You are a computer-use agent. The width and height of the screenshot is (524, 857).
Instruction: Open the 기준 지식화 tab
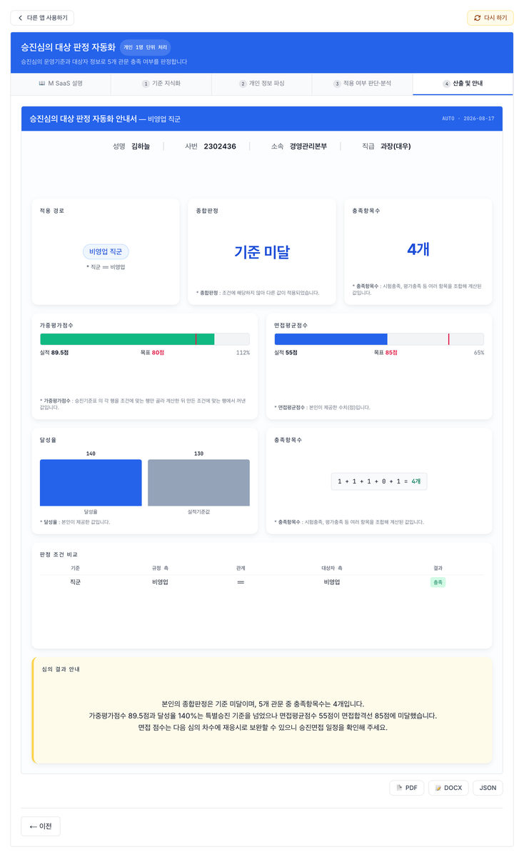(x=161, y=84)
